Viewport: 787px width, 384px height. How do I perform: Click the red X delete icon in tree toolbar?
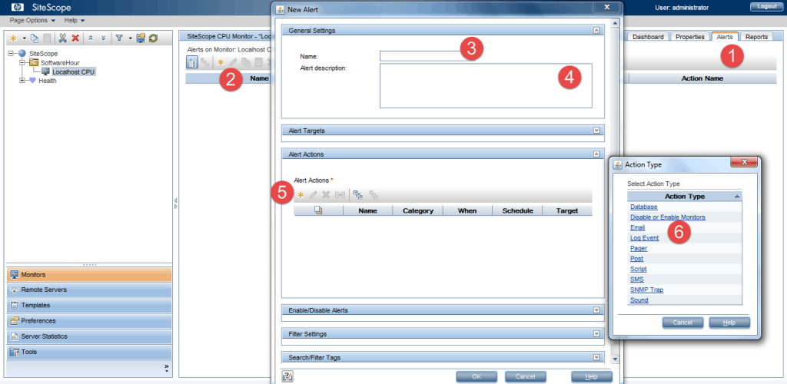click(75, 38)
